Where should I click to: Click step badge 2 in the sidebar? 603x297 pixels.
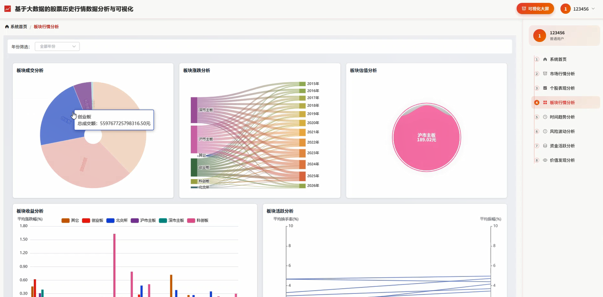[x=537, y=74]
